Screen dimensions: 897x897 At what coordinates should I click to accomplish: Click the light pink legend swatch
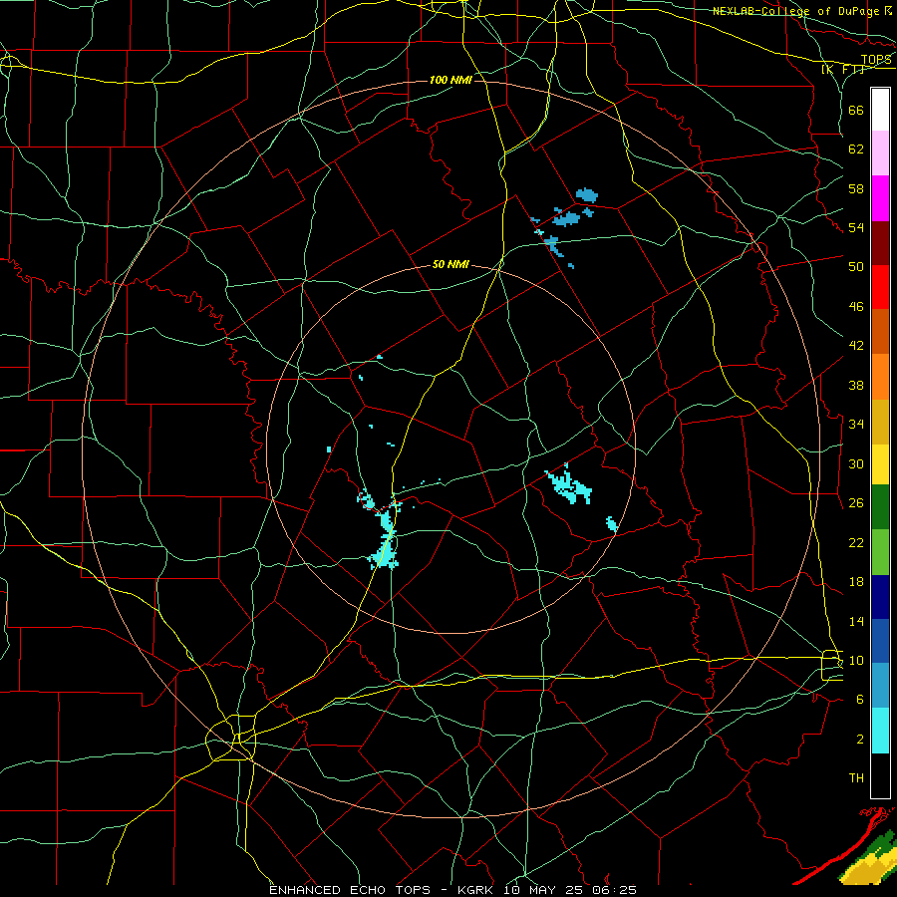880,153
